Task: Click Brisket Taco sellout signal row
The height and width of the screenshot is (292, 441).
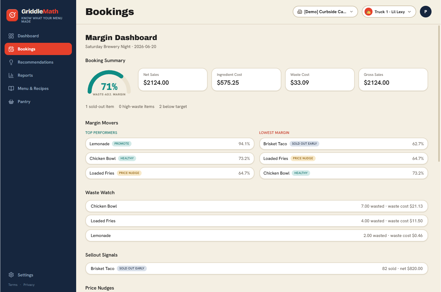Action: coord(257,268)
